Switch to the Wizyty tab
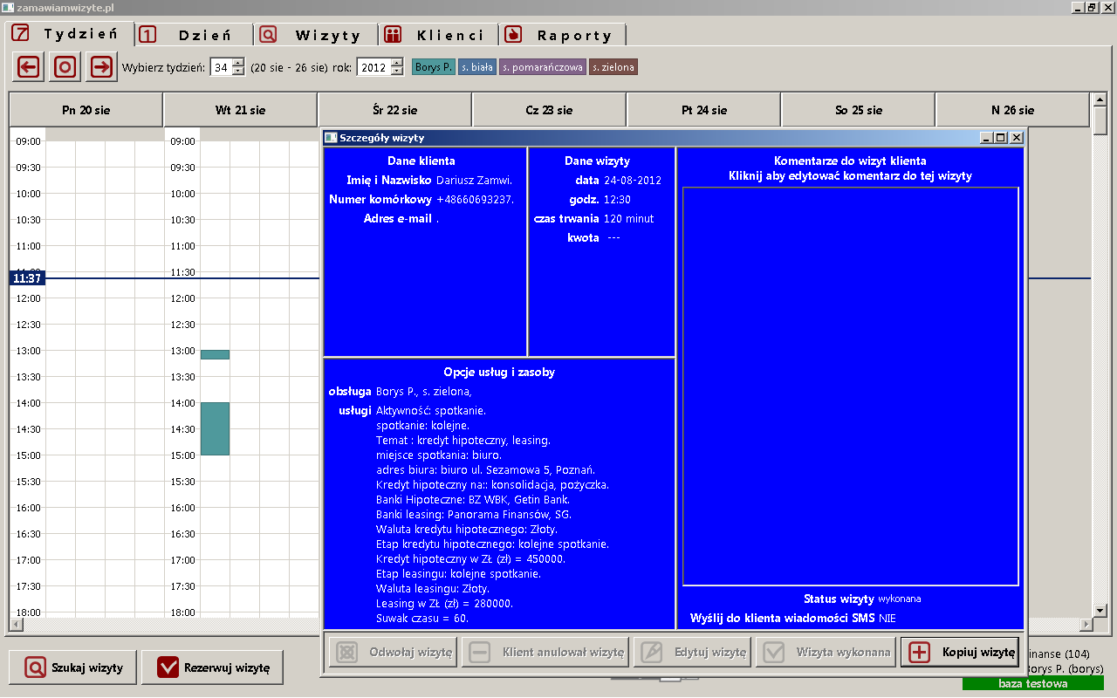Screen dimensions: 1117x698 [317, 35]
